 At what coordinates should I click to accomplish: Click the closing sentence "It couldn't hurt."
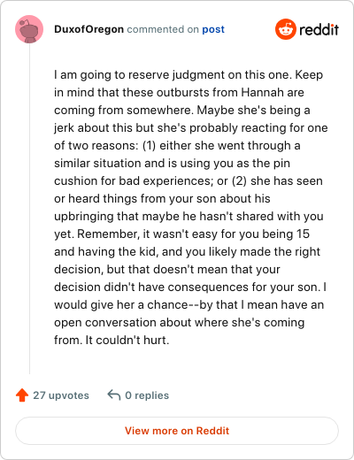click(x=127, y=341)
